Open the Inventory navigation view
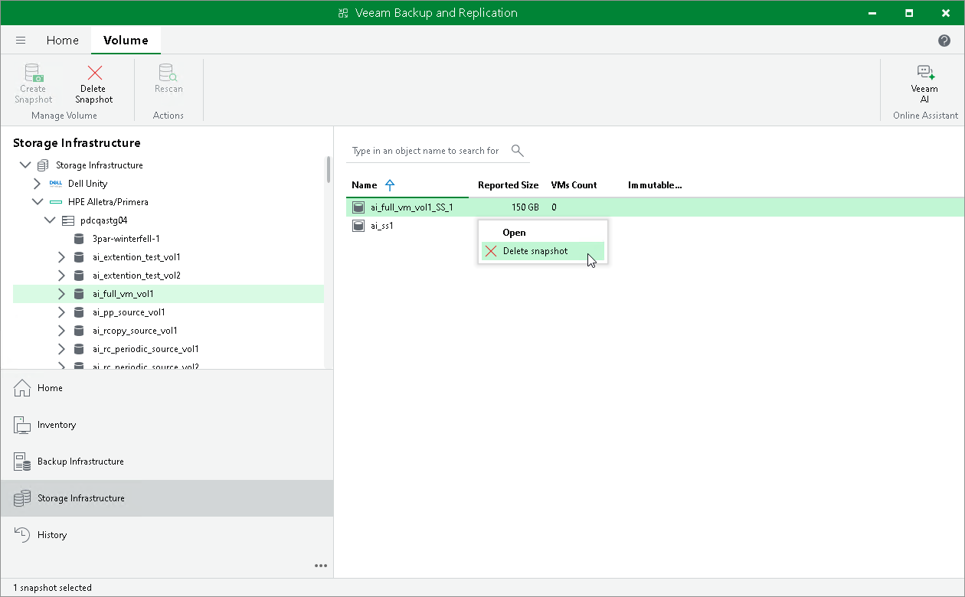The height and width of the screenshot is (597, 965). (167, 425)
